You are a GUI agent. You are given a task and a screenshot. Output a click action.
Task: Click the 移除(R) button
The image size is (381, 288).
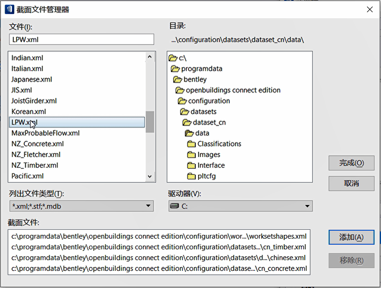coord(352,261)
